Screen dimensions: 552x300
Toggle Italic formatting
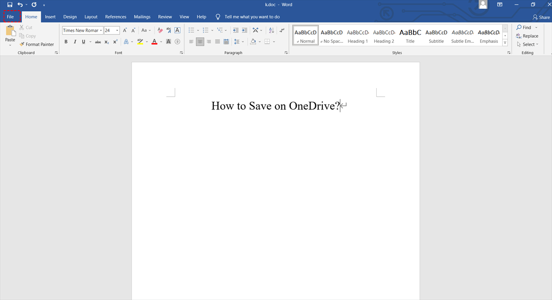click(75, 42)
